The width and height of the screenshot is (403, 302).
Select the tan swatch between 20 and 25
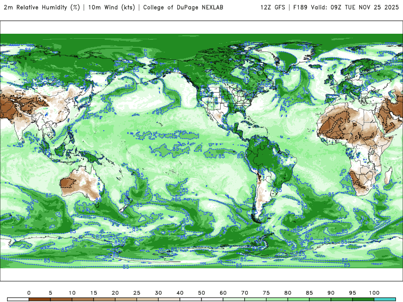(x=126, y=299)
